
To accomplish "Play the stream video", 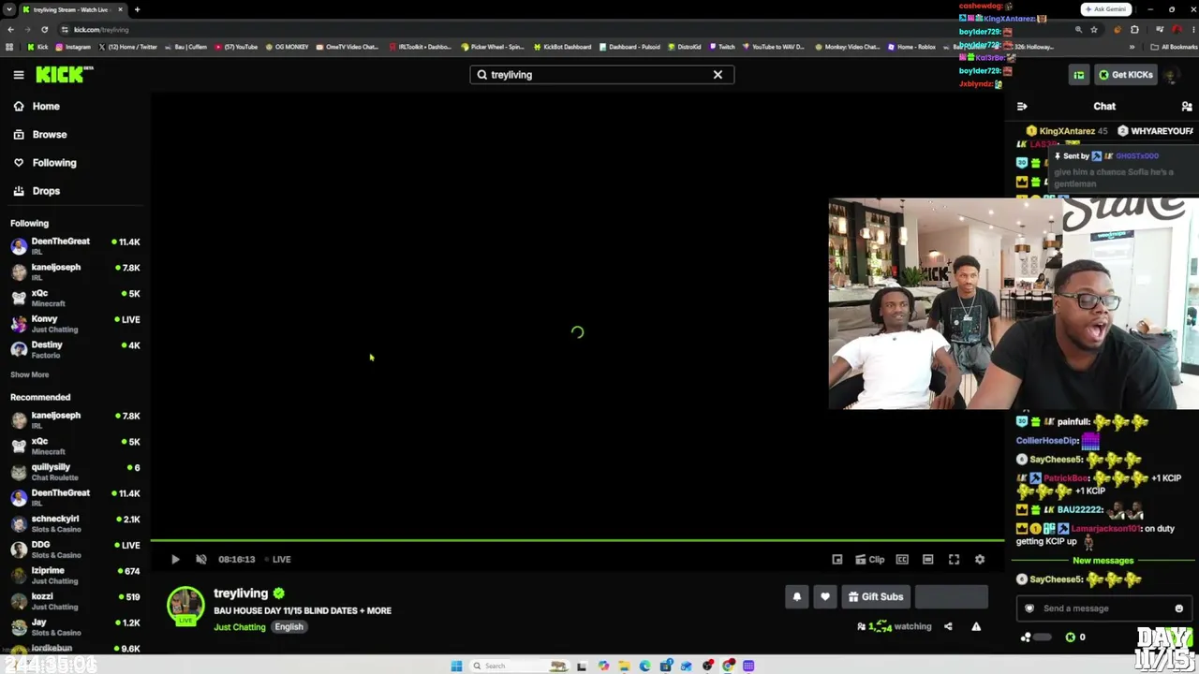I will coord(175,560).
